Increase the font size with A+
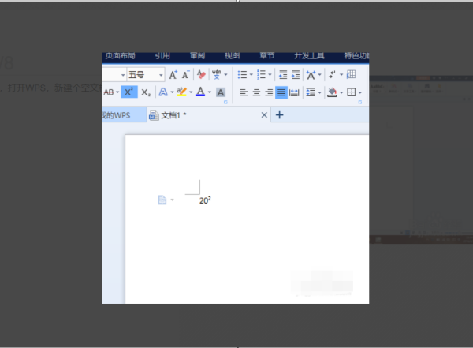 point(173,74)
